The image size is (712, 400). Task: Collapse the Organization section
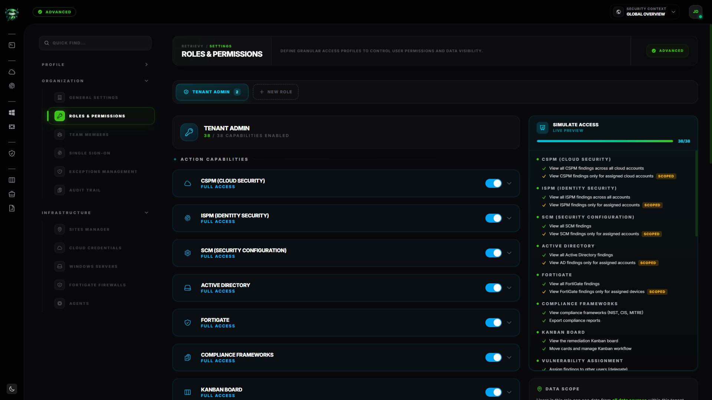pos(95,81)
